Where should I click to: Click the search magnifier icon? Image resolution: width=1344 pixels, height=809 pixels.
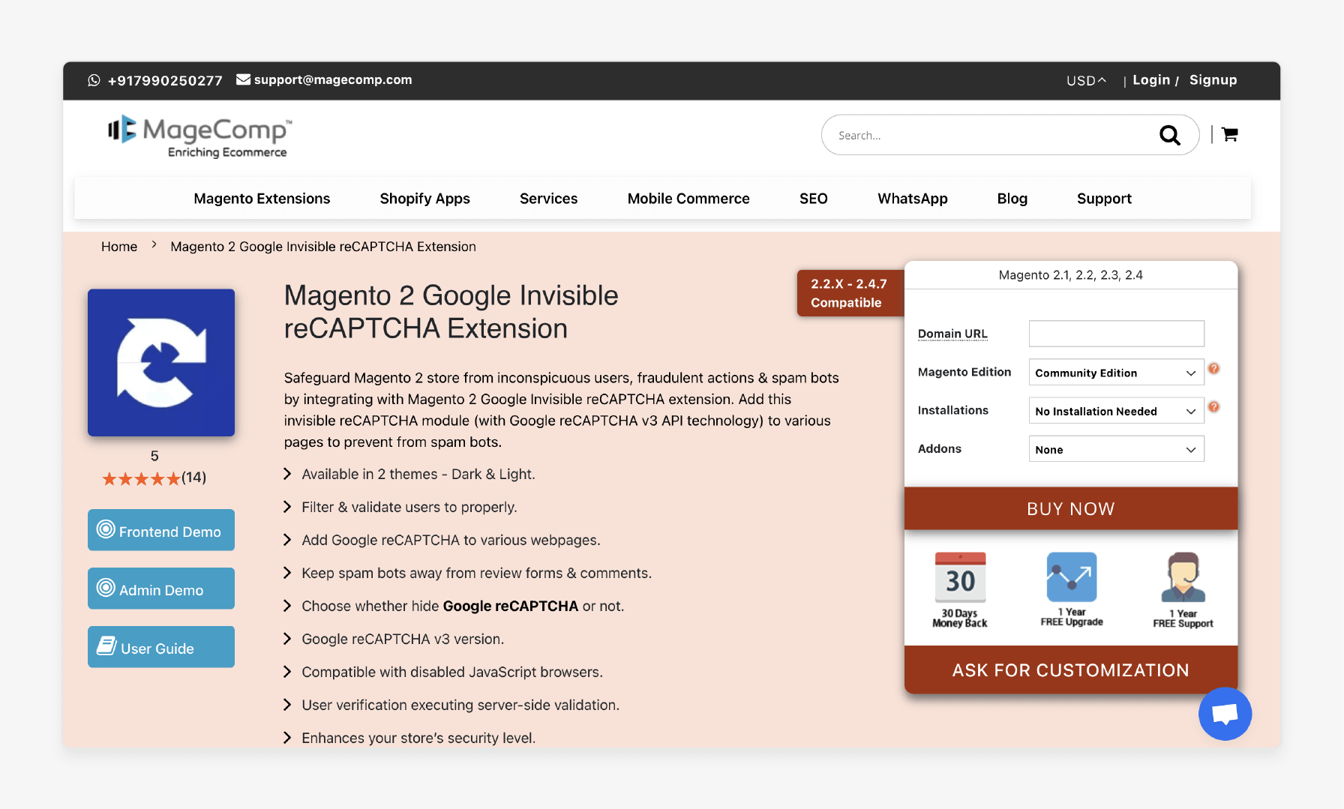click(1169, 135)
